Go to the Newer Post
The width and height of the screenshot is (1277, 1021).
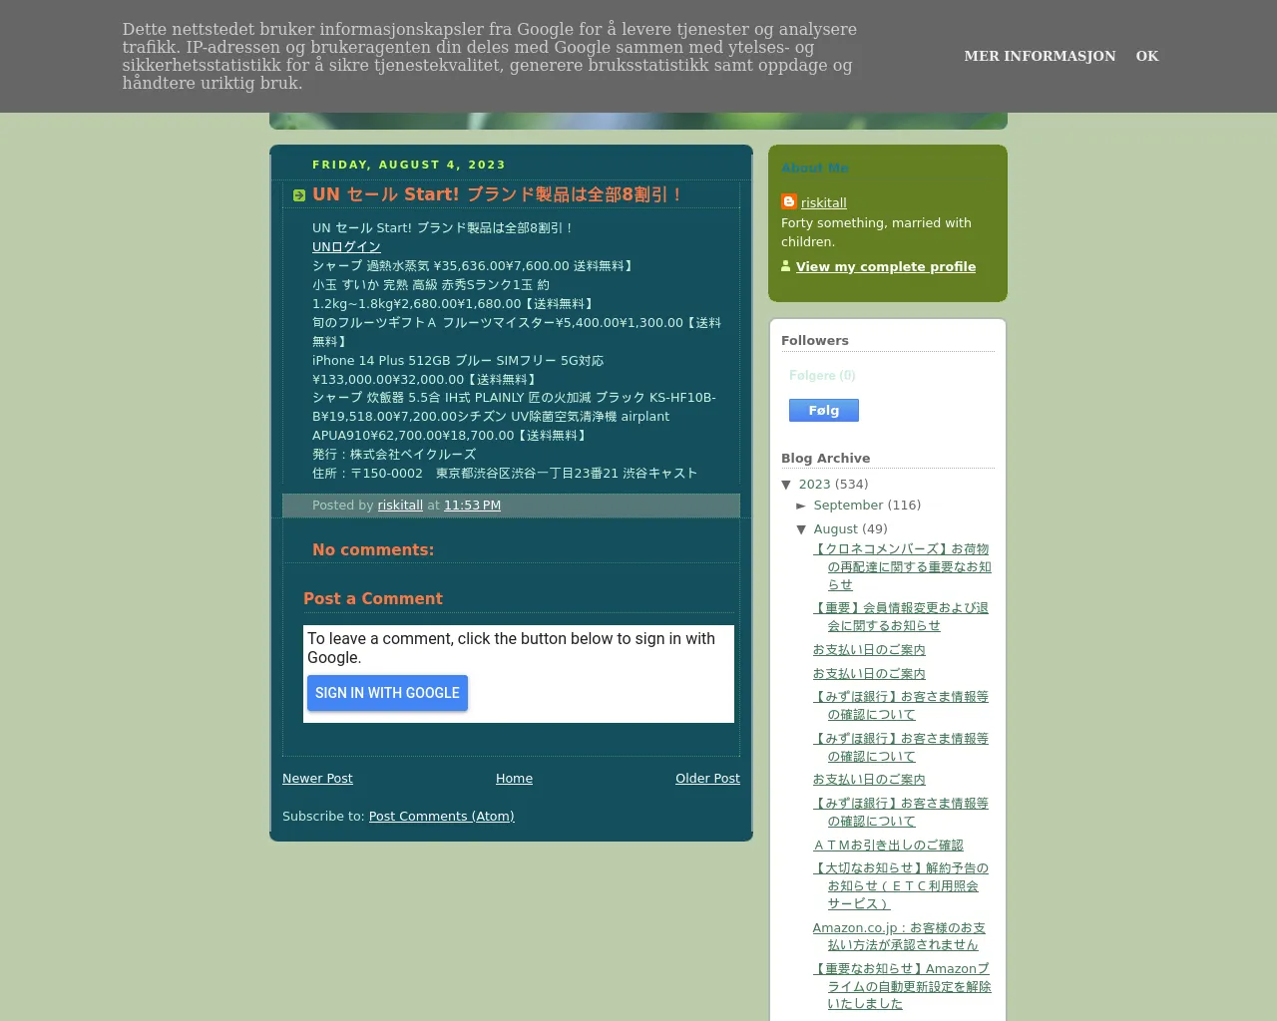pos(317,779)
